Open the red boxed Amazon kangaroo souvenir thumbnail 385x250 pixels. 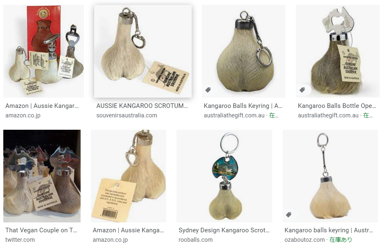click(44, 51)
